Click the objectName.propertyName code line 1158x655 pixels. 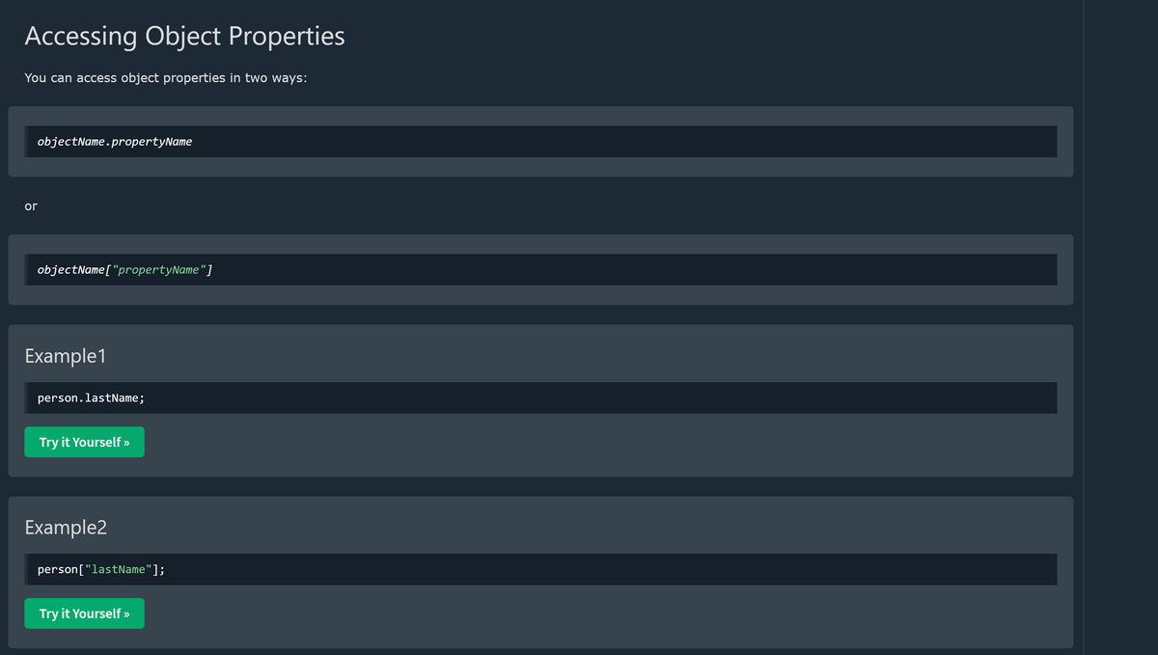[x=540, y=142]
